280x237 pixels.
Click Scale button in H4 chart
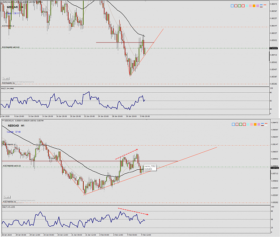5,78
